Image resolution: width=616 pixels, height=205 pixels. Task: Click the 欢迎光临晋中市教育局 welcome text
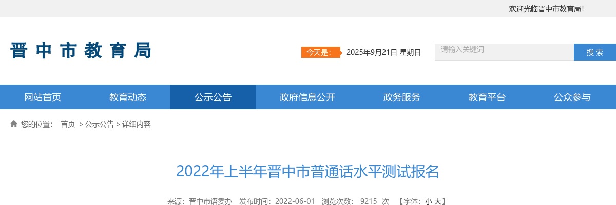[546, 9]
